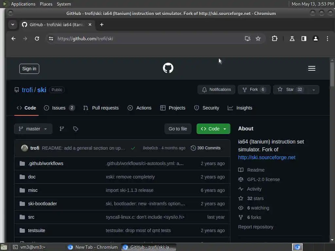The width and height of the screenshot is (335, 251).
Task: Switch to New Tab - Chromium taskbar window
Action: pos(93,247)
